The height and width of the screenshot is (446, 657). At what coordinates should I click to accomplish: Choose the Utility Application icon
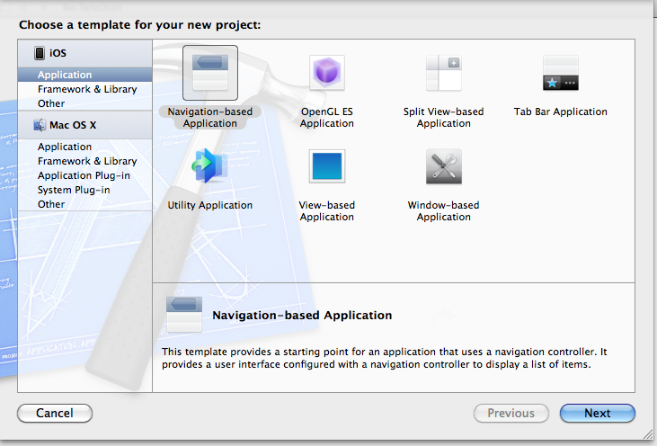point(210,166)
